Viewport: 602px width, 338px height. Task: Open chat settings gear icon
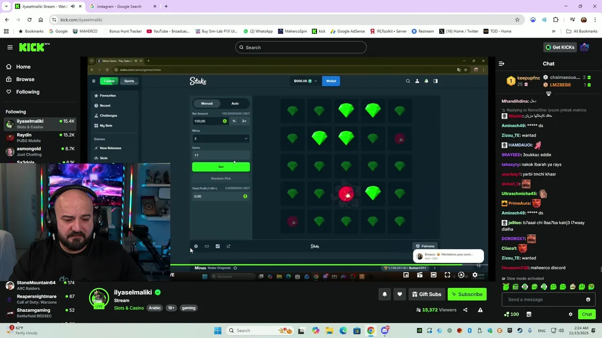tap(570, 315)
